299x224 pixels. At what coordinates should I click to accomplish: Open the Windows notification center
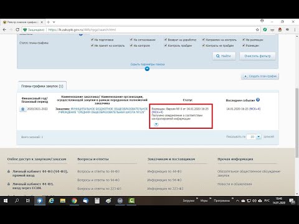click(x=292, y=201)
